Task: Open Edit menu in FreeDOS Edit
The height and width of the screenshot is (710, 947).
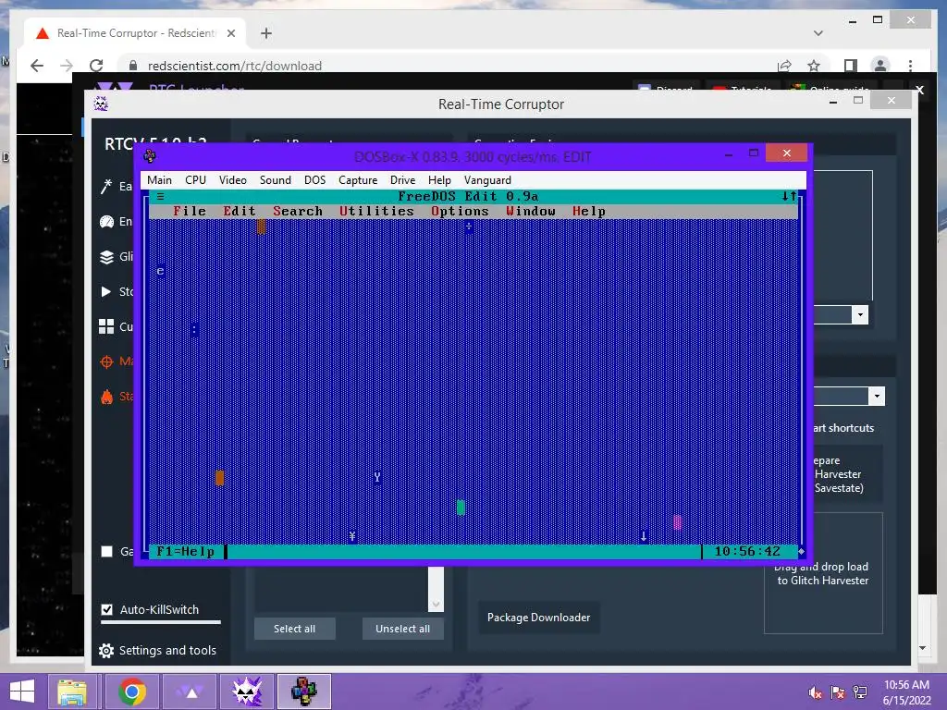Action: coord(240,212)
